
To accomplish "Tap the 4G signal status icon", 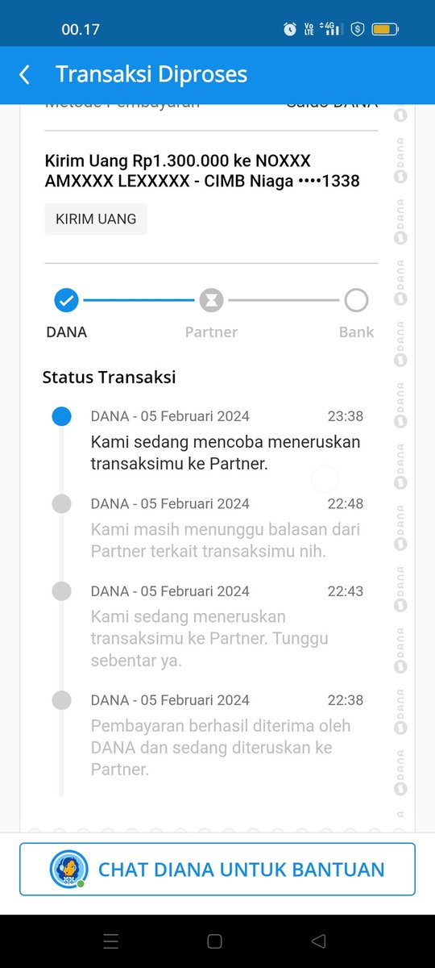I will (x=329, y=29).
